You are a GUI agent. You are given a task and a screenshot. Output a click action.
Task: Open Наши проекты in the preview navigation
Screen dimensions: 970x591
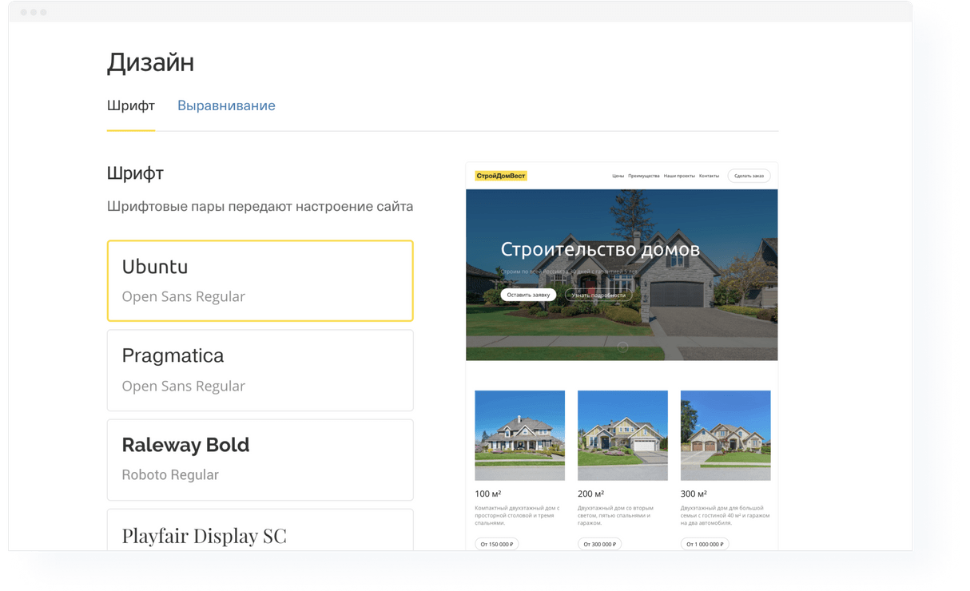point(679,176)
